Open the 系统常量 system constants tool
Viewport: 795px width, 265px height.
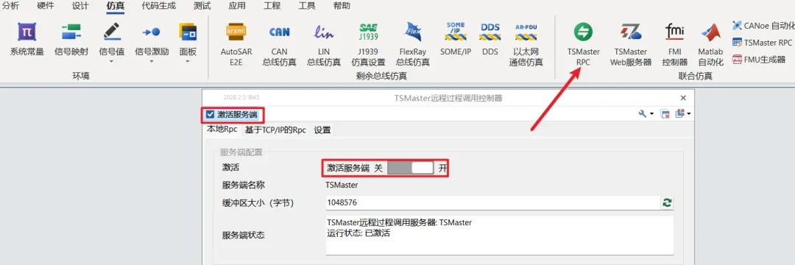27,40
